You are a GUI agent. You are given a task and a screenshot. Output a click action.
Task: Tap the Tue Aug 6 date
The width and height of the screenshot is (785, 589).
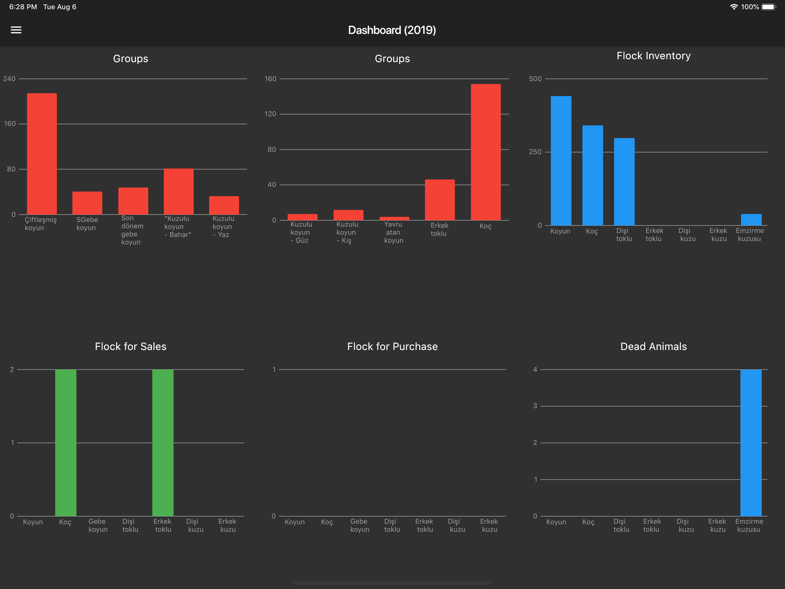pyautogui.click(x=59, y=7)
